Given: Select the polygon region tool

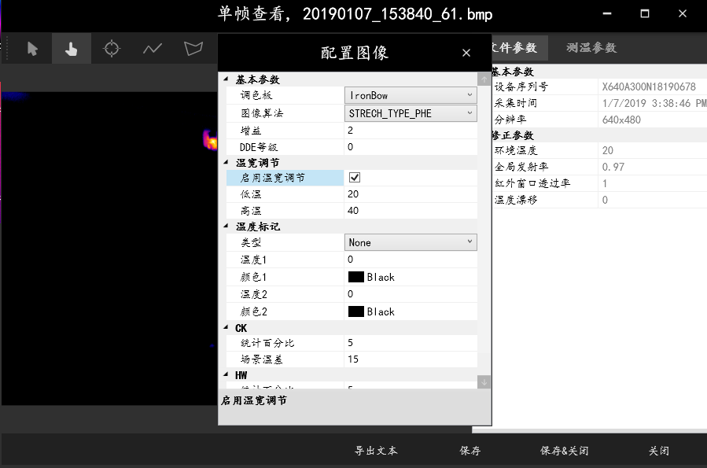Looking at the screenshot, I should point(193,48).
